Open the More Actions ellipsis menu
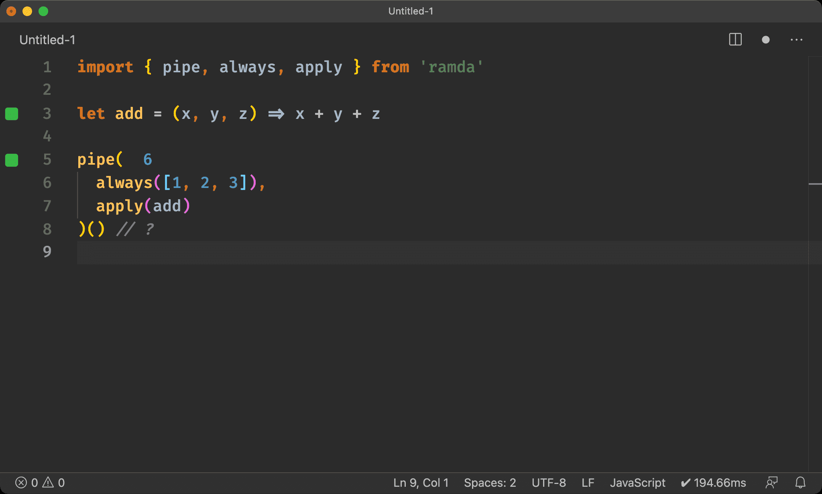 tap(796, 40)
